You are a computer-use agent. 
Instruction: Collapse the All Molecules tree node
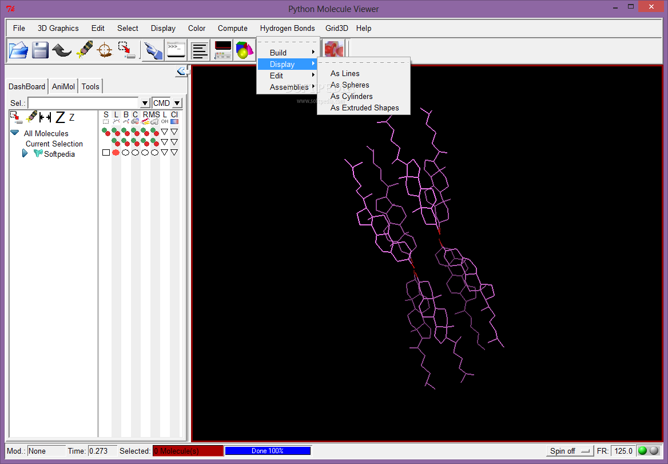coord(15,133)
